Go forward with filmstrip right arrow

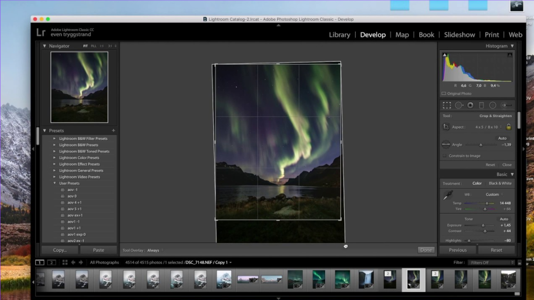(x=81, y=262)
